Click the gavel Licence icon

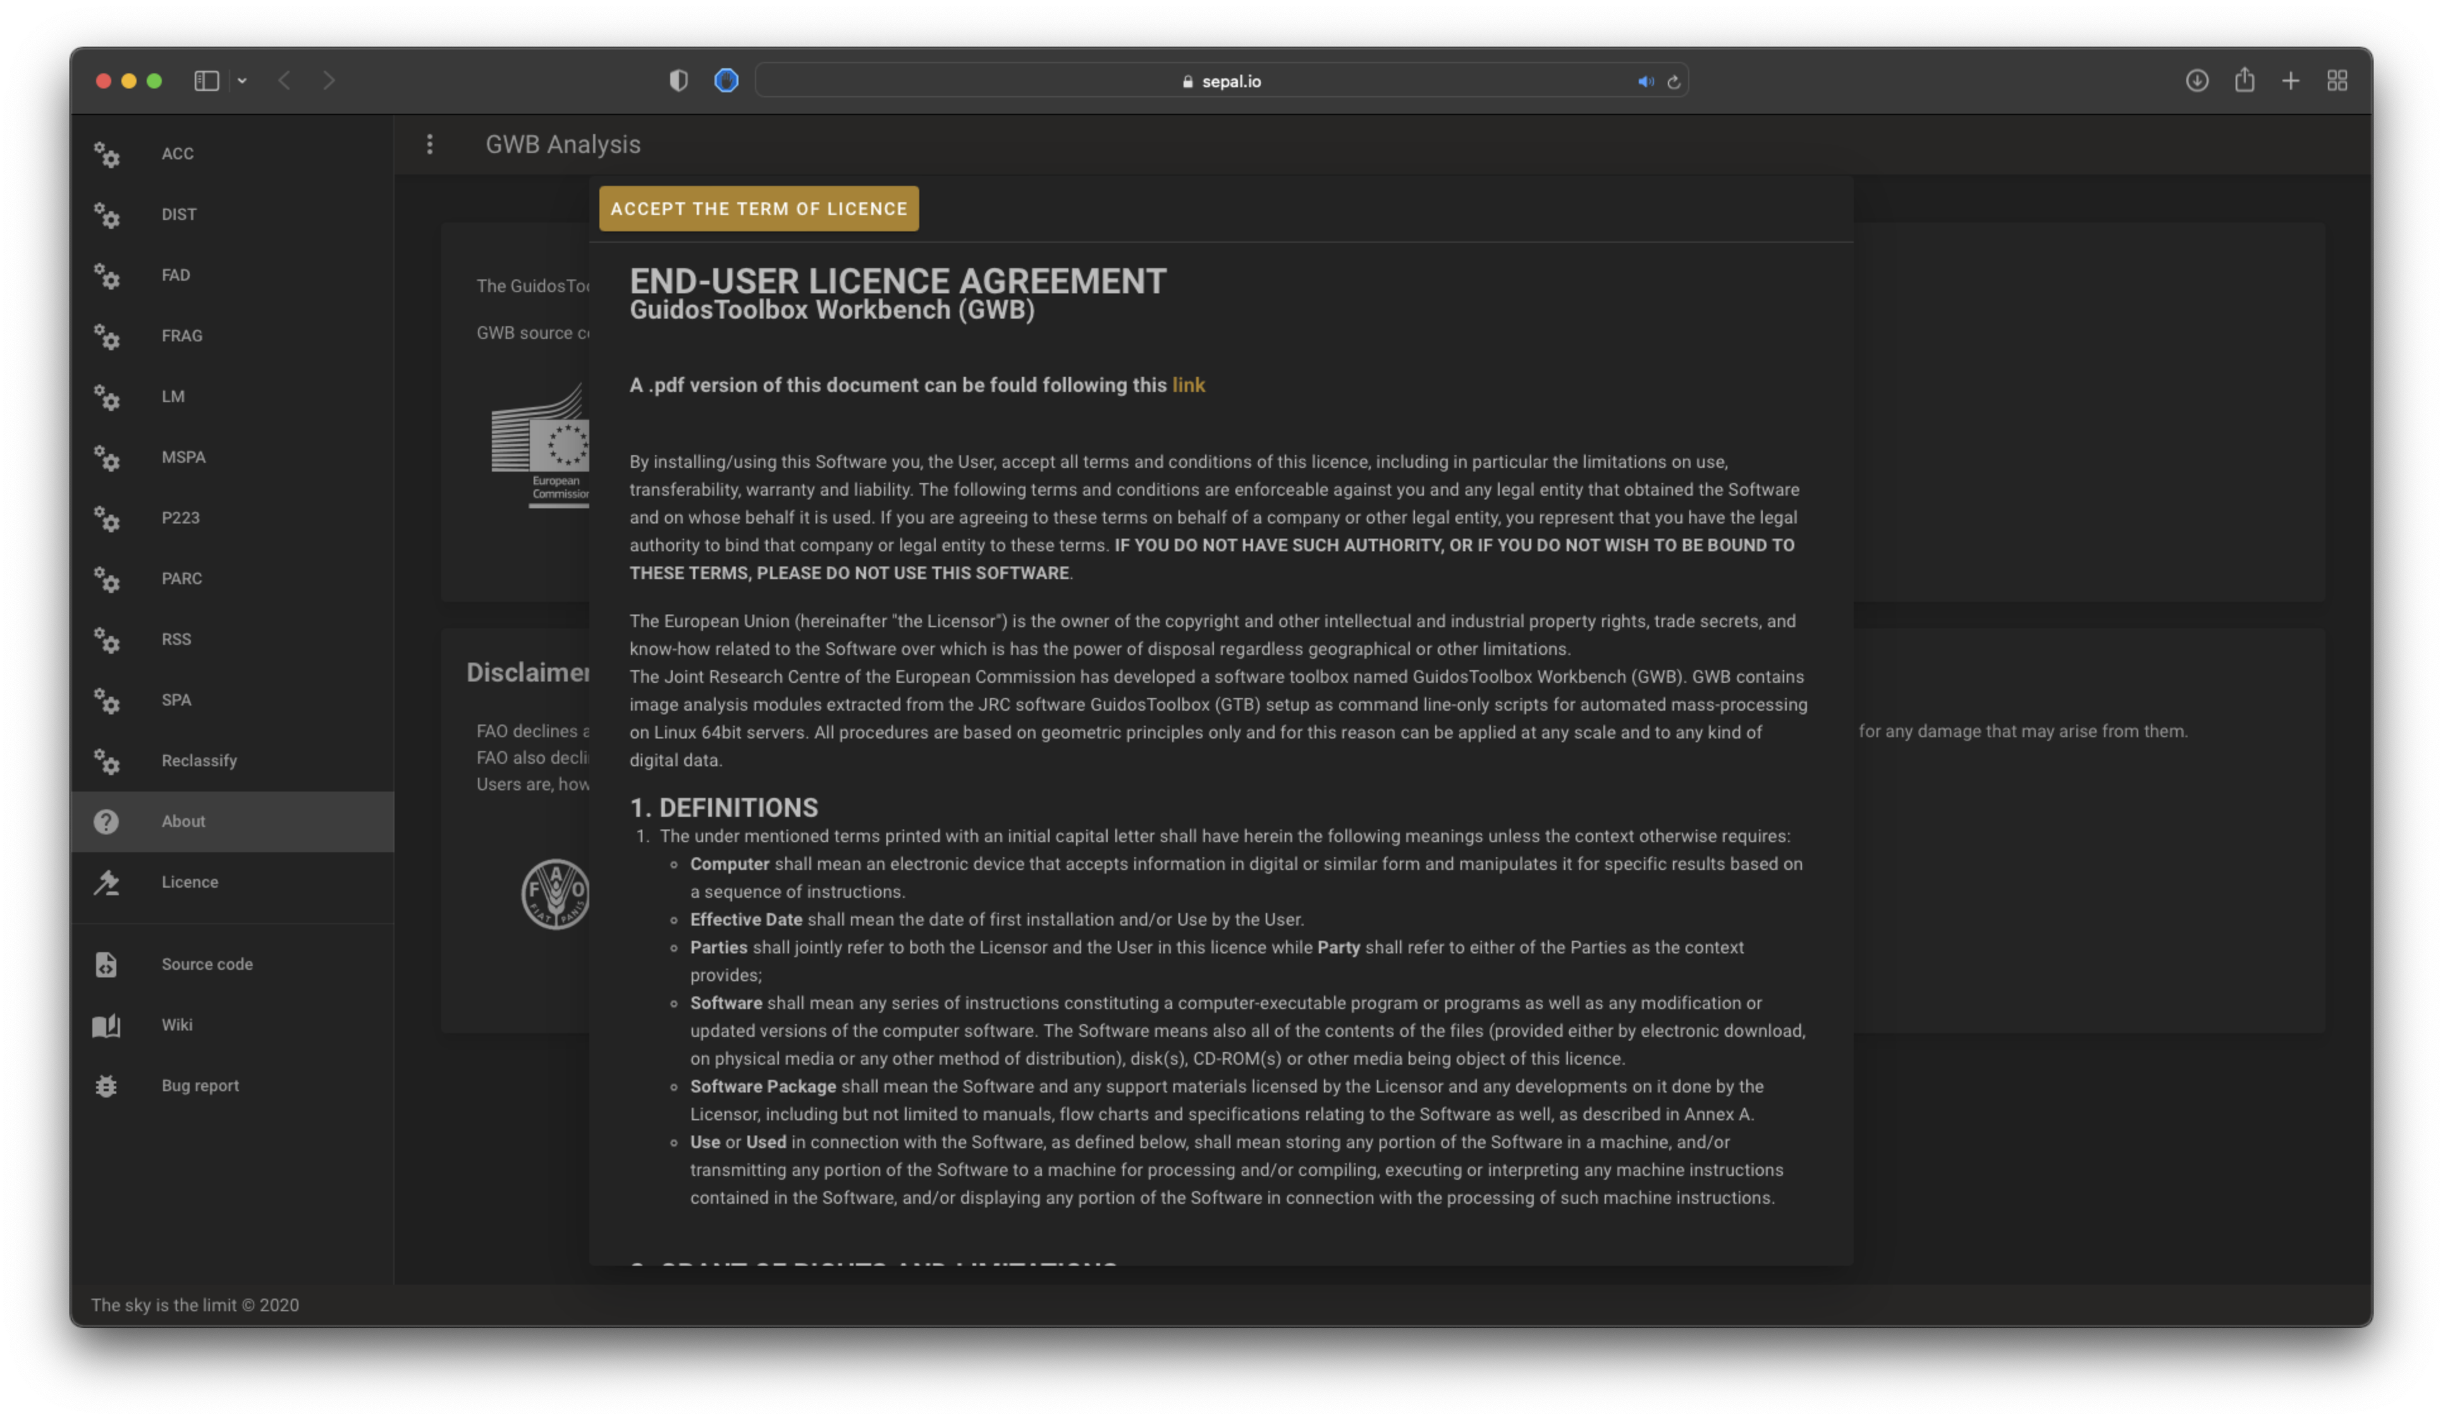click(x=107, y=882)
